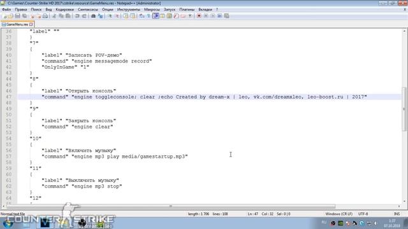The width and height of the screenshot is (408, 229).
Task: Toggle synchronized horizontal scrolling
Action: pos(133,16)
